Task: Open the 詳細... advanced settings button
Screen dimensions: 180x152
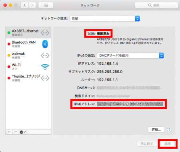Action: click(156, 130)
